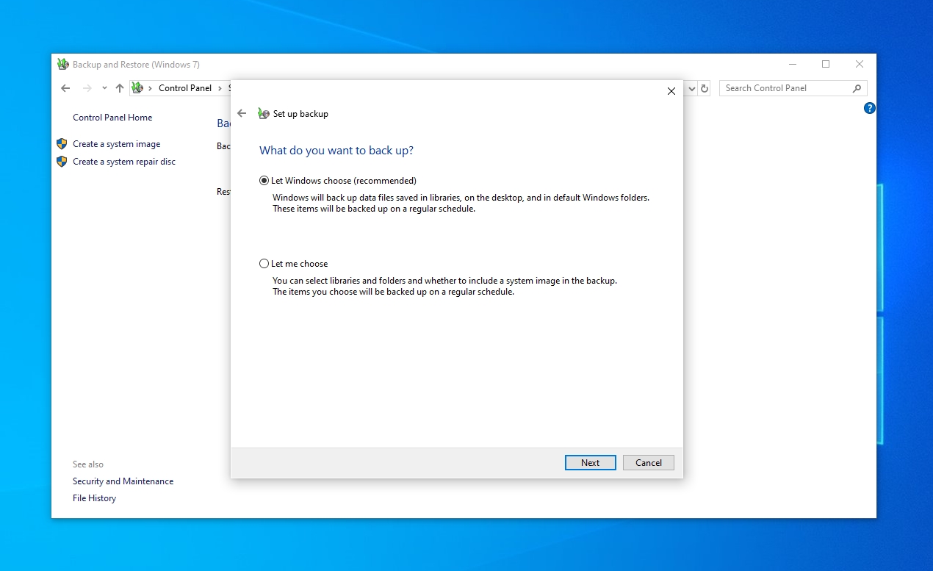Click the Set up backup wizard icon
Viewport: 933px width, 571px height.
[264, 114]
